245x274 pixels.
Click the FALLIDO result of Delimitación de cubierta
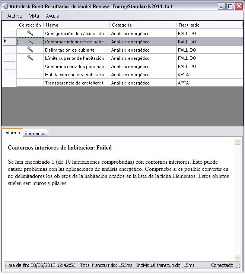tap(210, 50)
